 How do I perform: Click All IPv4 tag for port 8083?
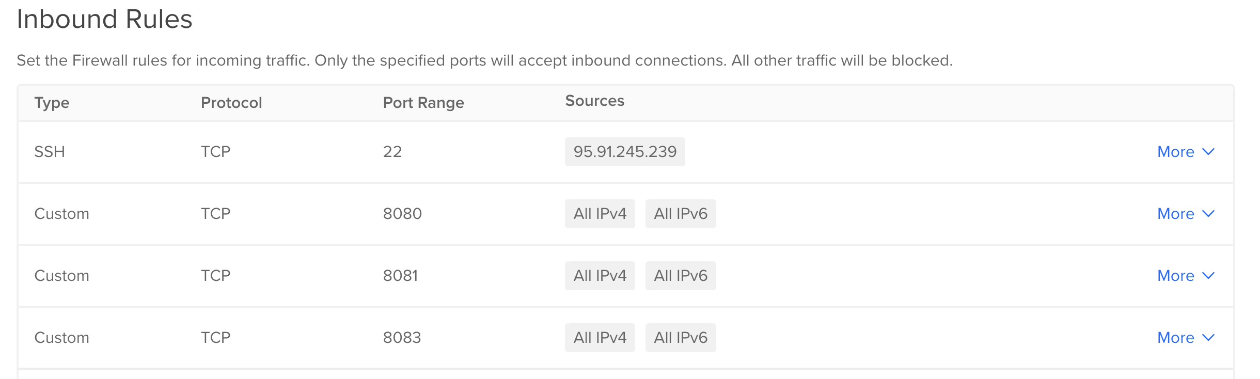(600, 338)
